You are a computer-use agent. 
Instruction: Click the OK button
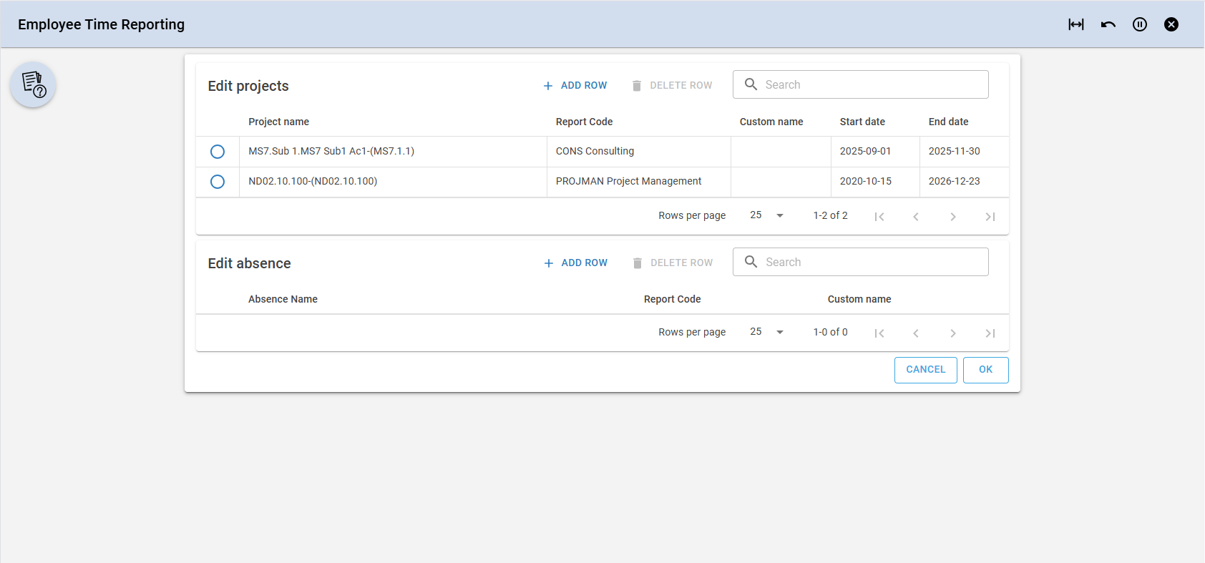(985, 370)
